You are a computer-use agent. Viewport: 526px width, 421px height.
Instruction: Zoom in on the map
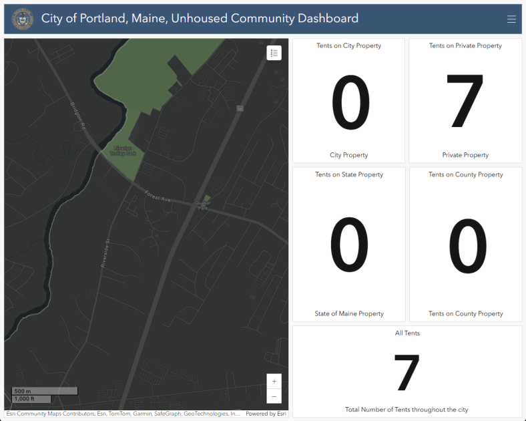coord(274,381)
